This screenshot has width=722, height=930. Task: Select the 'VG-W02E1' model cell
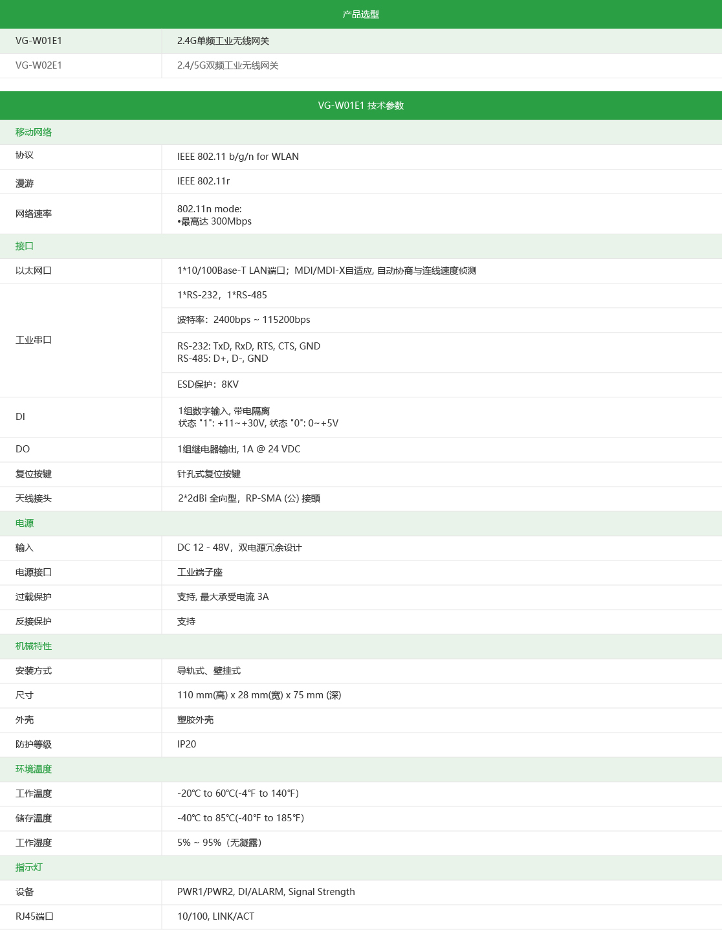point(39,65)
